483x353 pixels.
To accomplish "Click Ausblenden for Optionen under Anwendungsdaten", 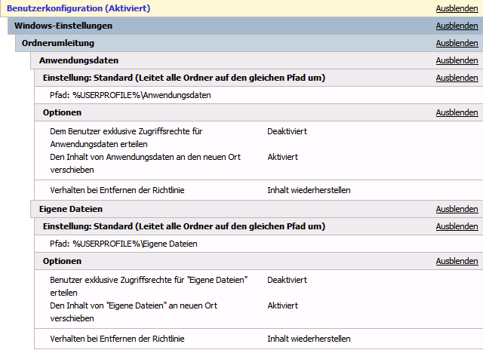I will (x=457, y=112).
